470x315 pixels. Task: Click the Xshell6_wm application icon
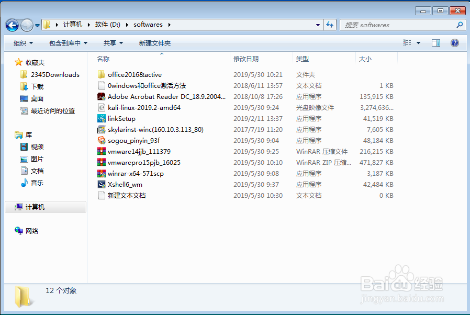point(102,184)
